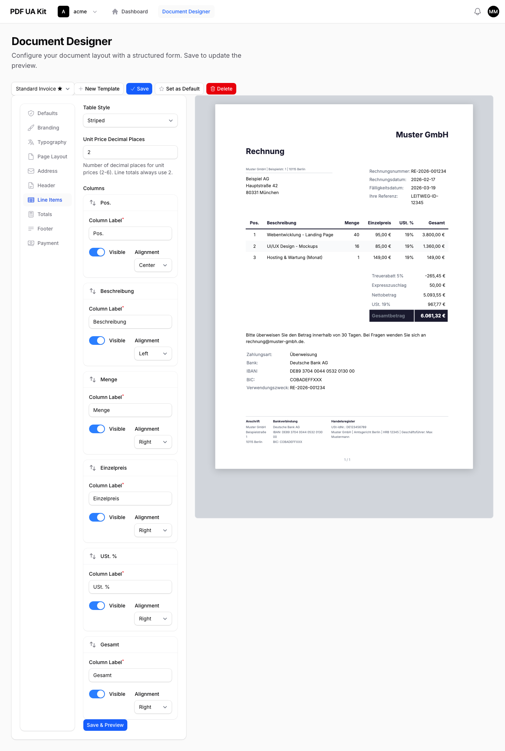Screen dimensions: 505x751
Task: Click the blue Save button
Action: tap(139, 89)
